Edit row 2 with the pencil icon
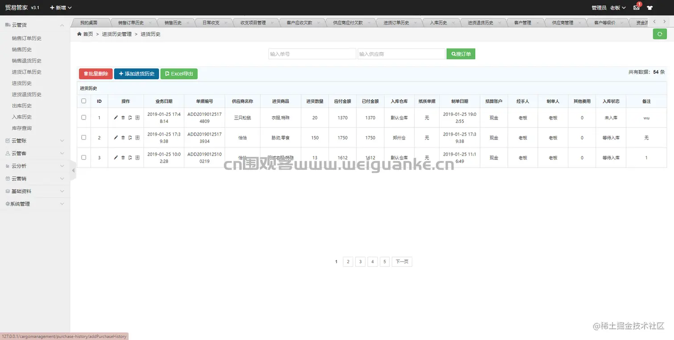The image size is (674, 340). [116, 138]
